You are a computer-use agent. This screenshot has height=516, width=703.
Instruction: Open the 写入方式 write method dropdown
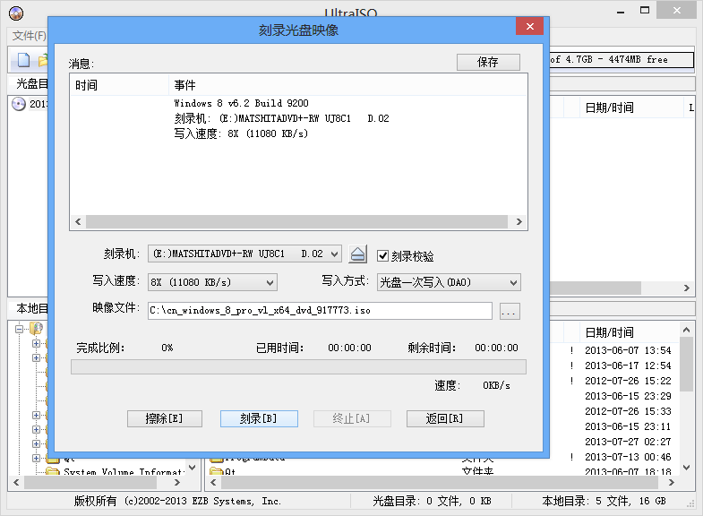[x=513, y=282]
